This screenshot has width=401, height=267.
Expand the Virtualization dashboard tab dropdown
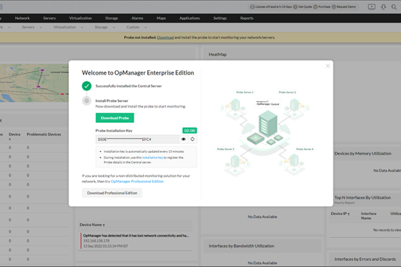tap(82, 27)
